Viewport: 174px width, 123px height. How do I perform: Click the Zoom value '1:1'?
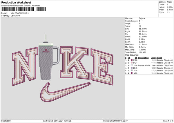point(168,12)
